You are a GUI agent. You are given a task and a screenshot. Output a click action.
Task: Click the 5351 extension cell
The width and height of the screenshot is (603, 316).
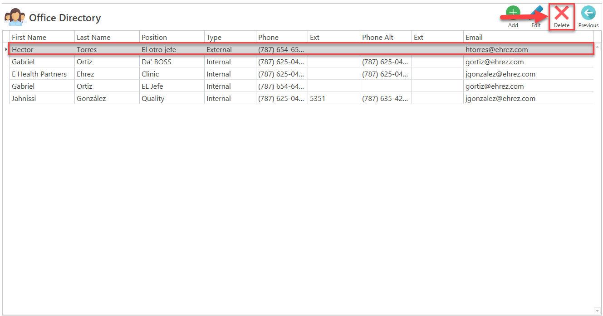334,98
